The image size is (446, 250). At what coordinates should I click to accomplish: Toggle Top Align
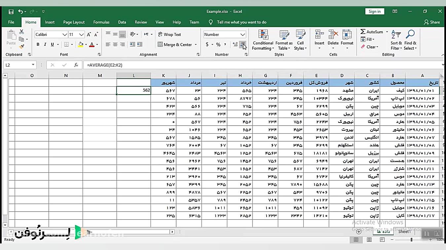[x=108, y=34]
